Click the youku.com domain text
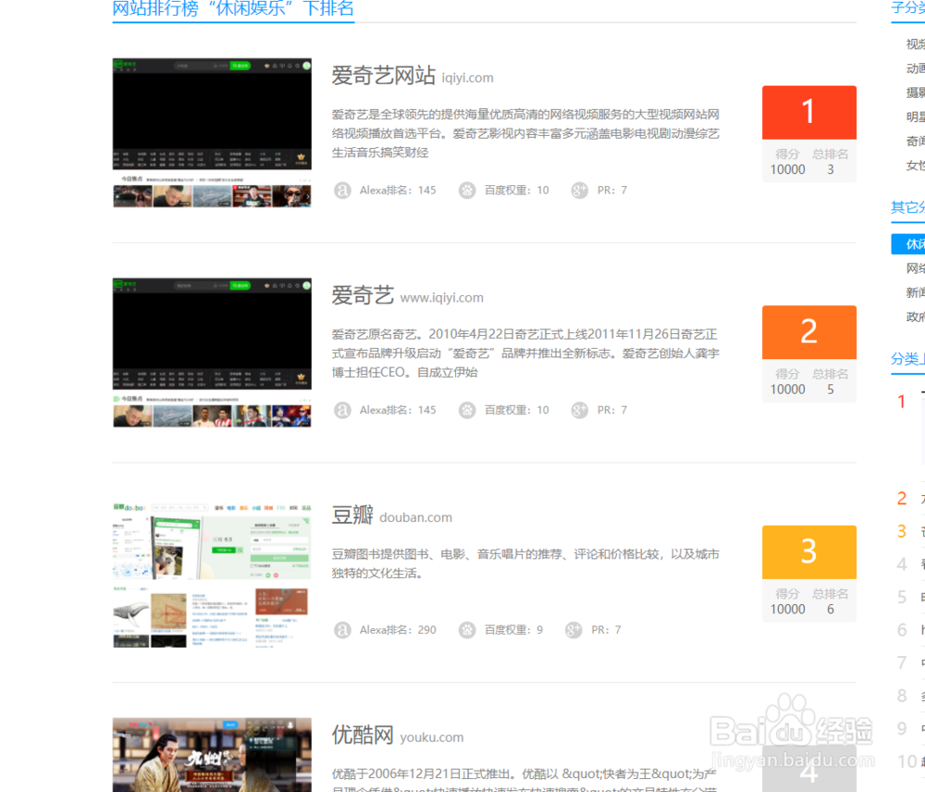The height and width of the screenshot is (792, 925). [432, 737]
